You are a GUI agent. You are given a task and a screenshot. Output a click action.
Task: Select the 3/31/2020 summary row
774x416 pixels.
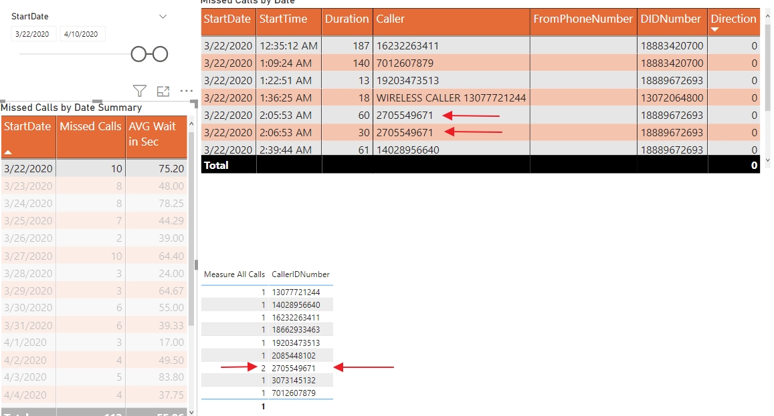pyautogui.click(x=94, y=325)
